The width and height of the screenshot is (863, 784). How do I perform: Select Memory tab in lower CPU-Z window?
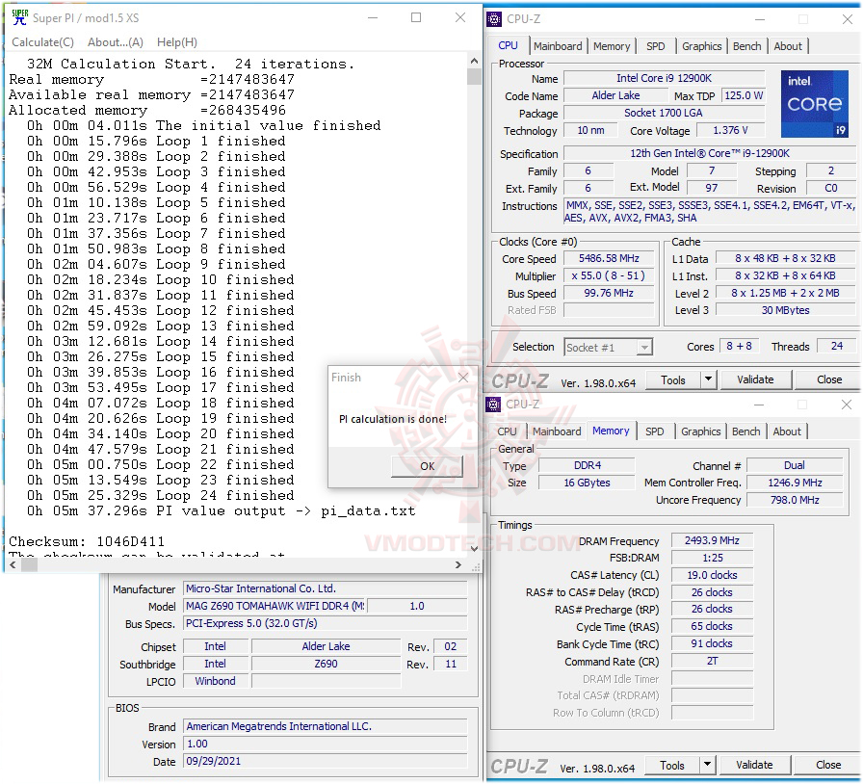point(611,431)
